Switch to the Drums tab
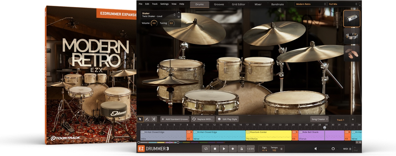 200,4
